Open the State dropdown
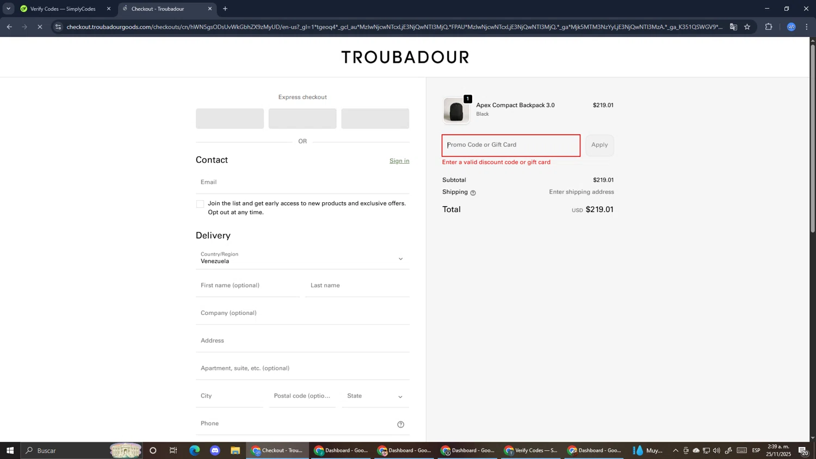This screenshot has height=459, width=816. coord(375,396)
